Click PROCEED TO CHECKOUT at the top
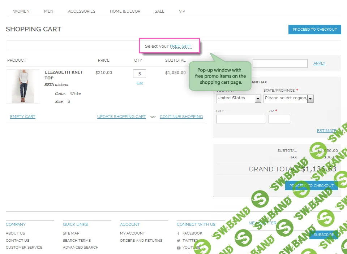This screenshot has width=347, height=254. pos(314,30)
